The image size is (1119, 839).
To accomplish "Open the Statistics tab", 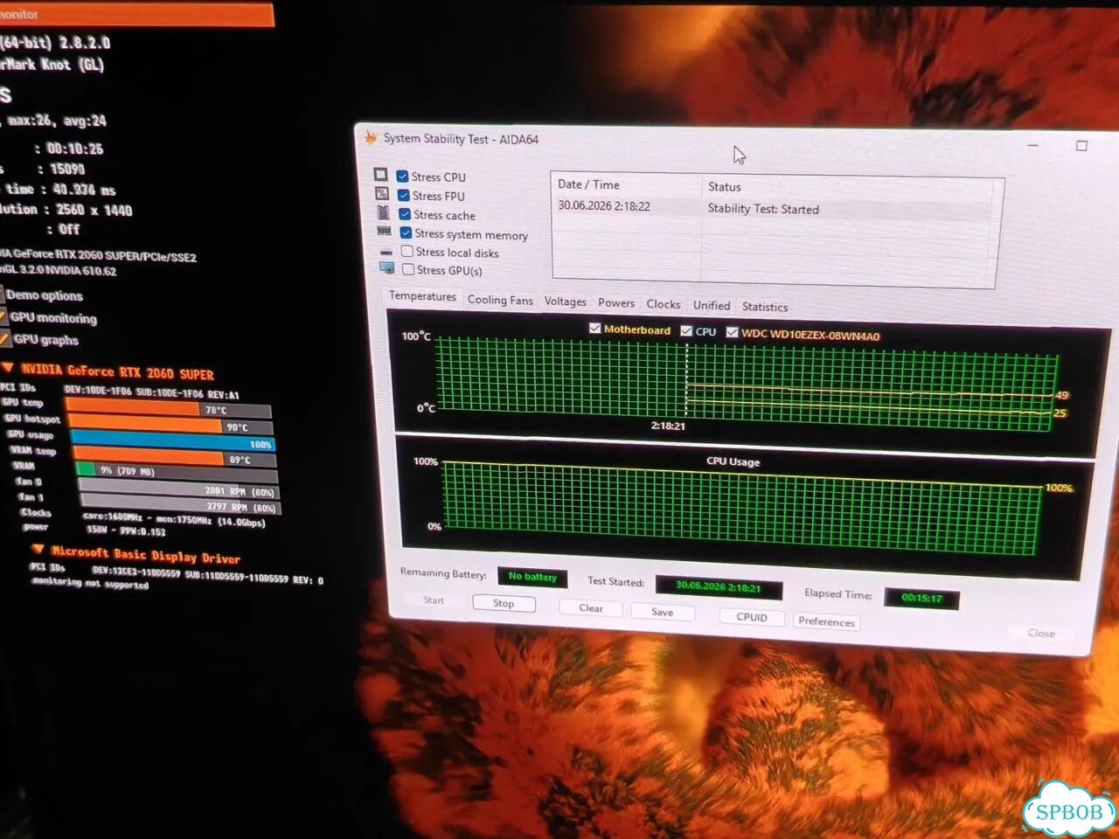I will point(765,307).
